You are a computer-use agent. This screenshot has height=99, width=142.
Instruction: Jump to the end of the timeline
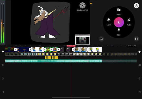pos(140,92)
